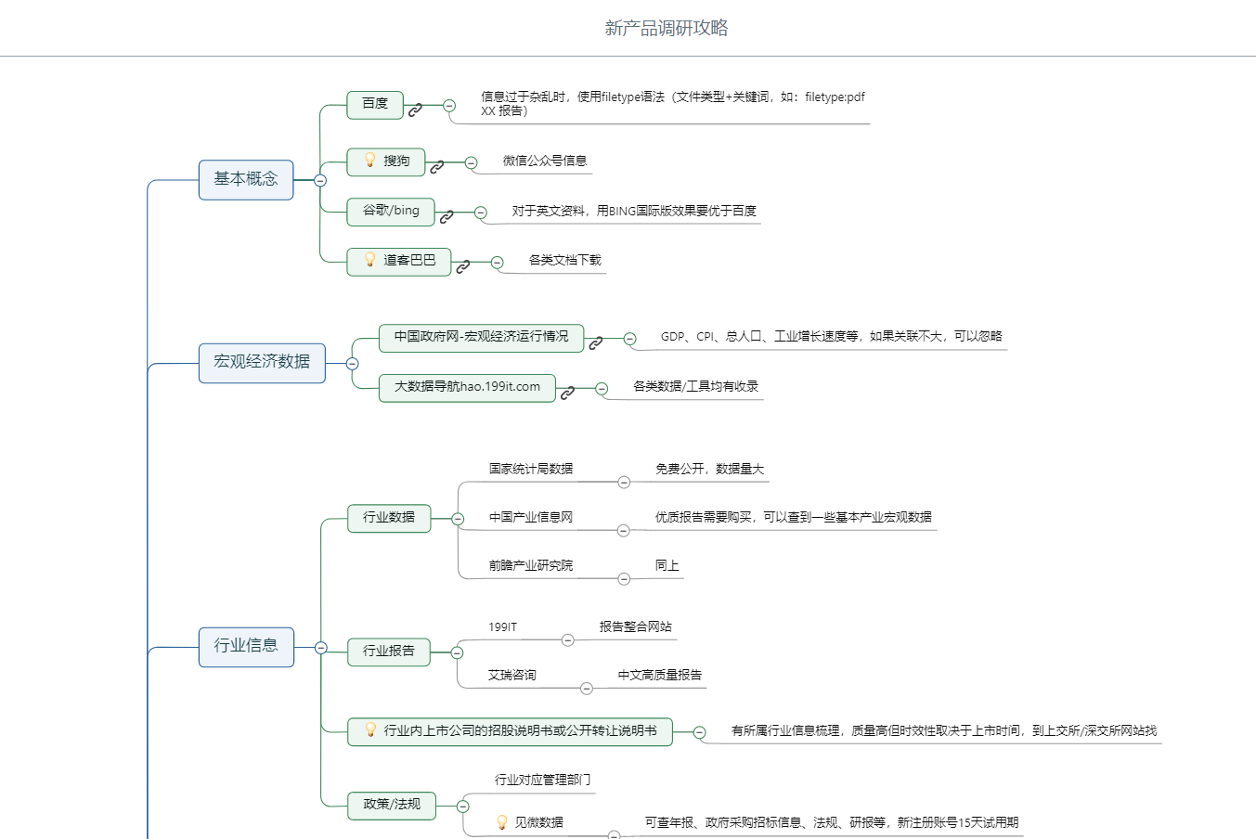1256x839 pixels.
Task: Collapse the 中国产业信息网 subnode
Action: pyautogui.click(x=623, y=531)
